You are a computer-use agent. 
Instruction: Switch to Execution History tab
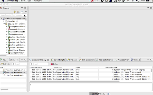pos(39,60)
